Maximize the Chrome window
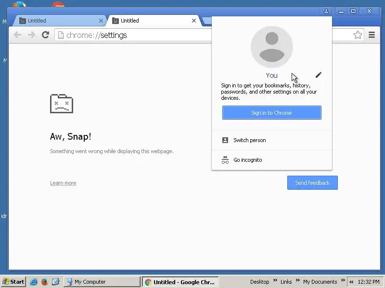The width and height of the screenshot is (385, 288). tap(353, 11)
